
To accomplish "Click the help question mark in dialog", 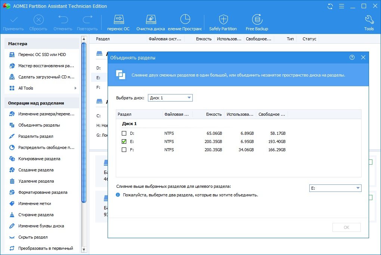I will [x=352, y=57].
